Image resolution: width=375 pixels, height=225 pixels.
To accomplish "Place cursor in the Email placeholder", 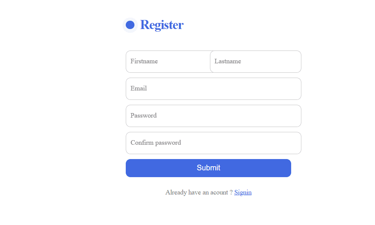I will click(139, 89).
